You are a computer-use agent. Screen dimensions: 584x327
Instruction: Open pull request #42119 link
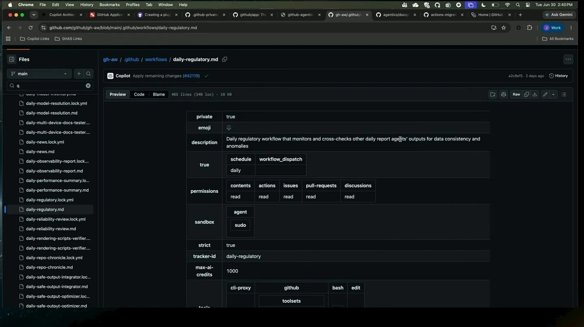[191, 76]
